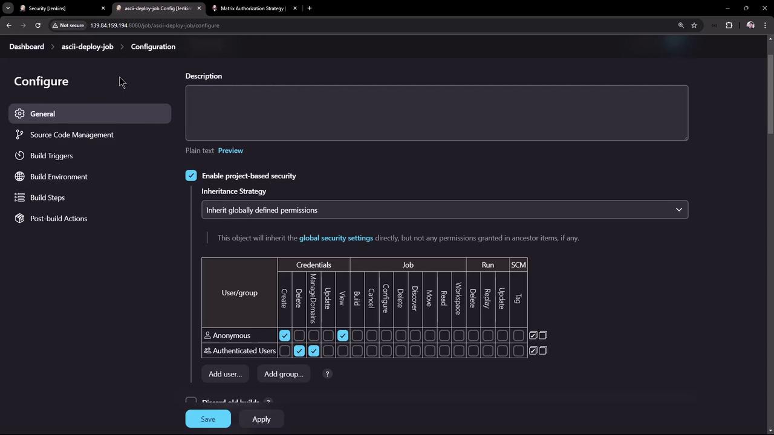
Task: Click the Authenticated Users group icon
Action: click(x=207, y=350)
